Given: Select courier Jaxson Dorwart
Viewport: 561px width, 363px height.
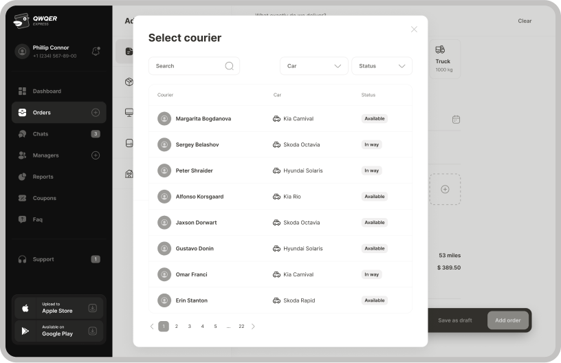Looking at the screenshot, I should (x=196, y=223).
